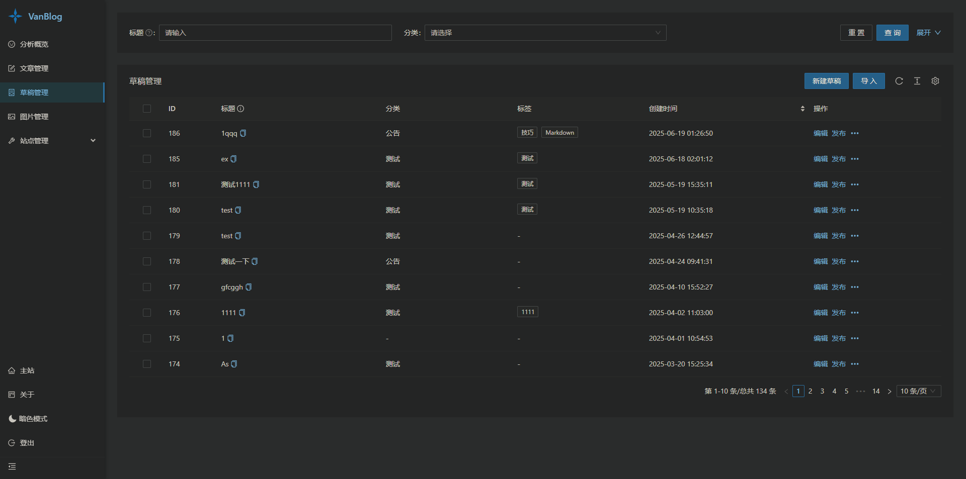Open the table density (row height) icon
Image resolution: width=966 pixels, height=479 pixels.
point(917,81)
